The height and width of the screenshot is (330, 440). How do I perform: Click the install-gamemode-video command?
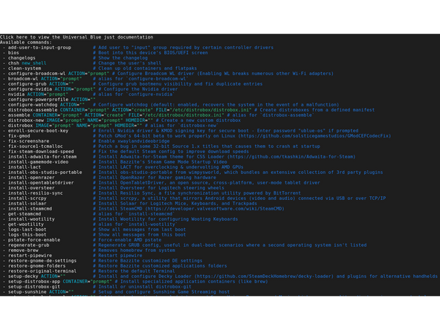pyautogui.click(x=38, y=161)
